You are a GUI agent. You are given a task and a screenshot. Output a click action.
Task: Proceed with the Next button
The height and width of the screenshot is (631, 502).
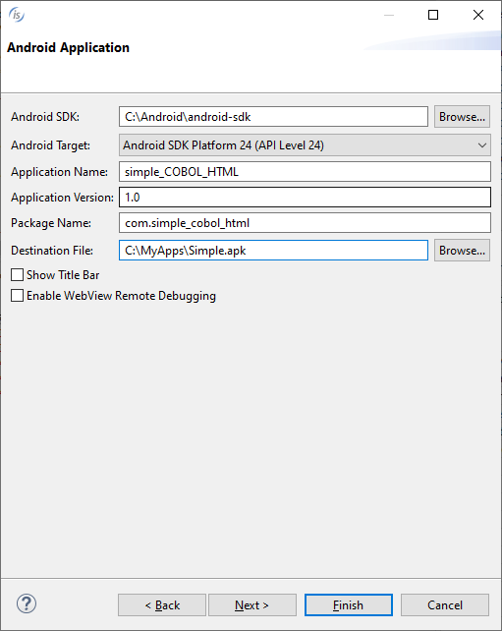tap(252, 604)
